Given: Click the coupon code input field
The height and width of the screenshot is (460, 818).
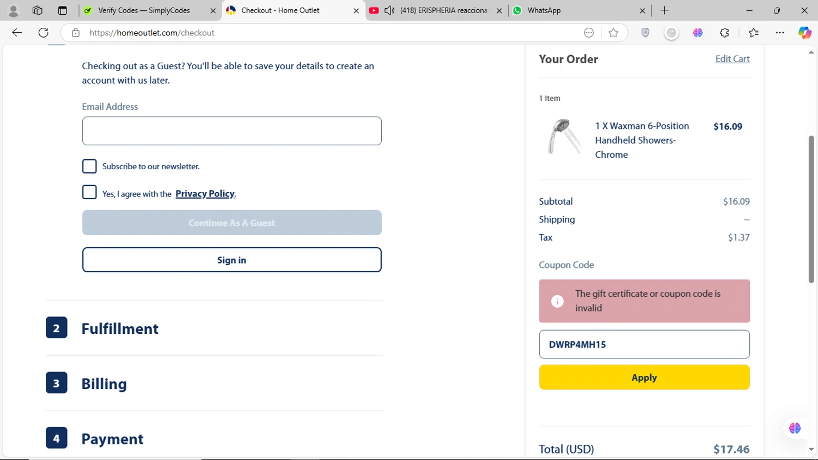Looking at the screenshot, I should coord(645,344).
